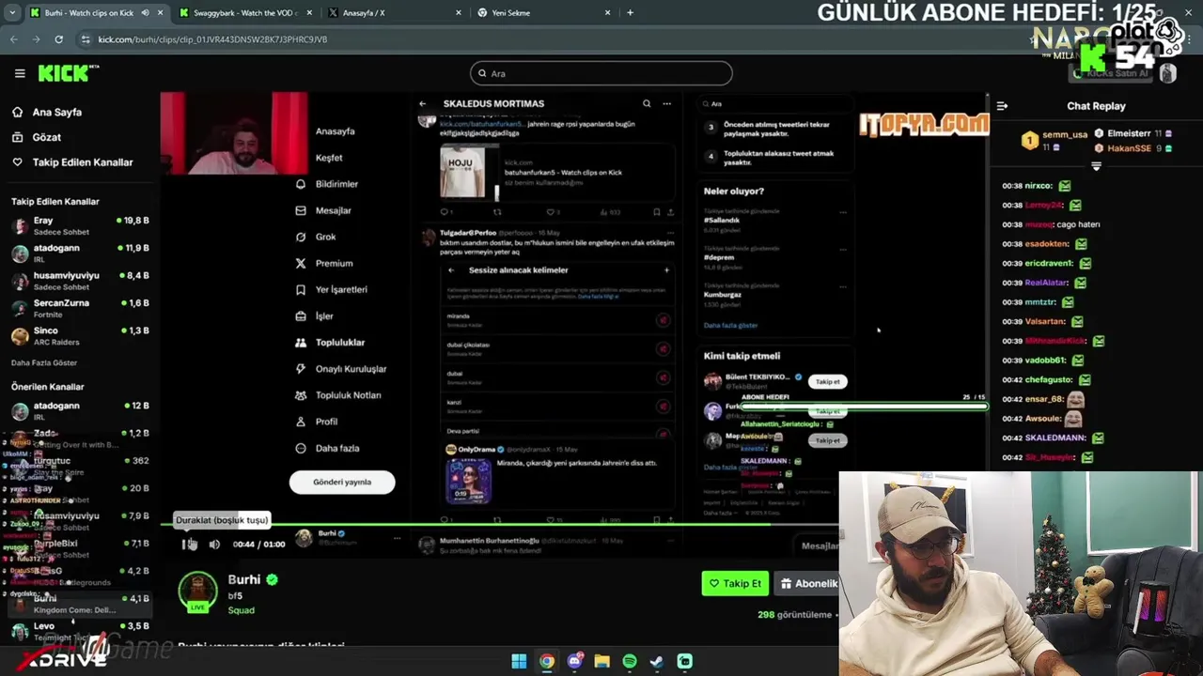Viewport: 1203px width, 676px height.
Task: Click the Gönderi yayınla button in the clip
Action: pyautogui.click(x=342, y=482)
